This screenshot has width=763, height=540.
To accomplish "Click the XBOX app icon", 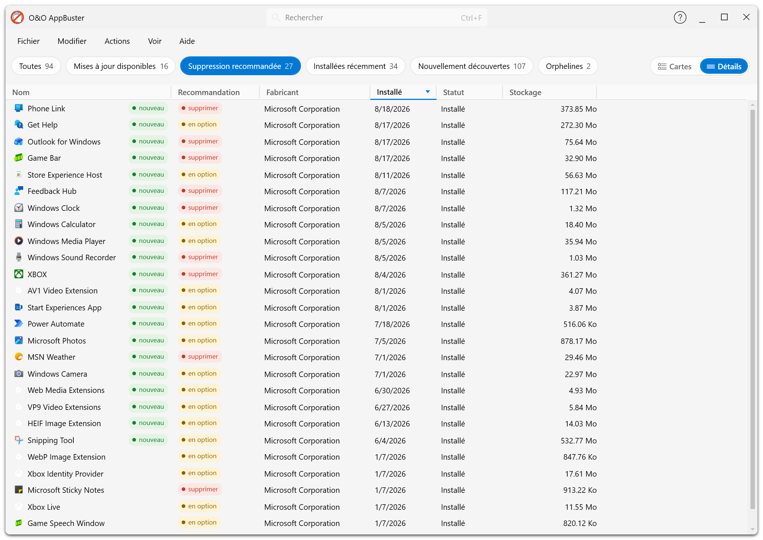I will click(x=18, y=274).
